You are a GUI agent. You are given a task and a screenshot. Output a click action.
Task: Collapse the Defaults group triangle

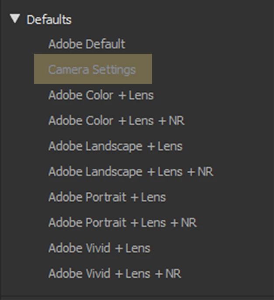(x=16, y=19)
